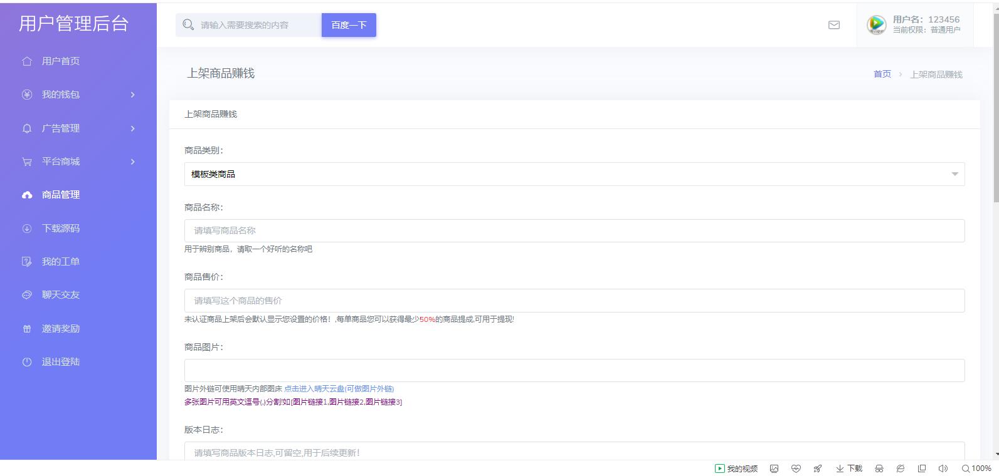The height and width of the screenshot is (476, 999).
Task: Focus the 商品名称 input field
Action: (574, 230)
